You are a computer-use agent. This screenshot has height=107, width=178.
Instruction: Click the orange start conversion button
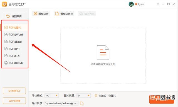[162, 99]
